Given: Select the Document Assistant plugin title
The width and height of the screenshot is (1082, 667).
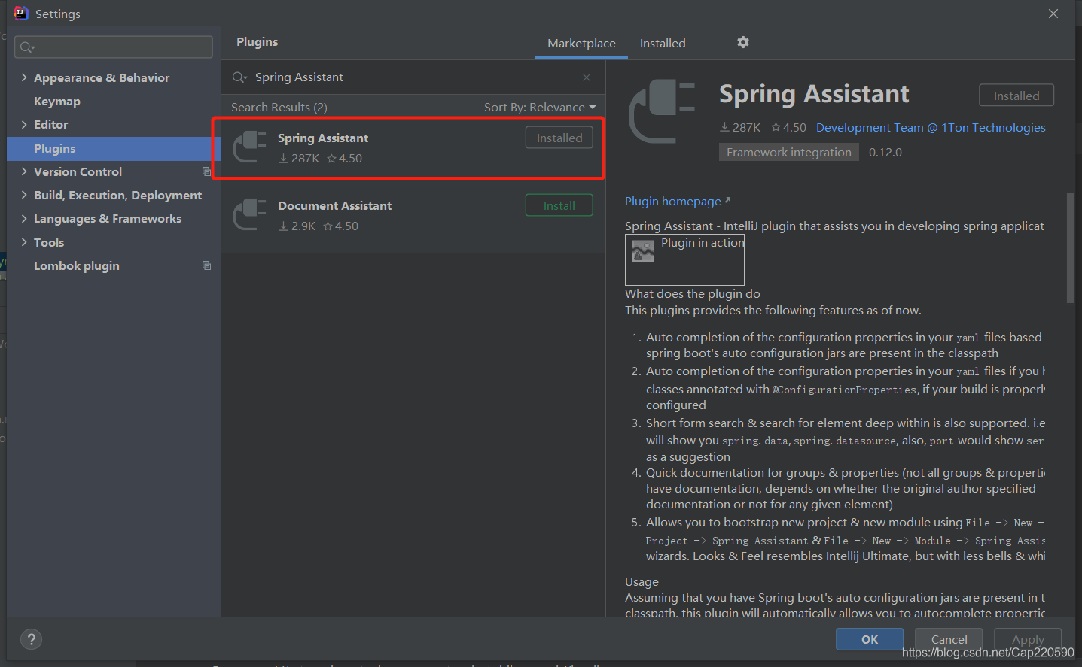Looking at the screenshot, I should (335, 206).
